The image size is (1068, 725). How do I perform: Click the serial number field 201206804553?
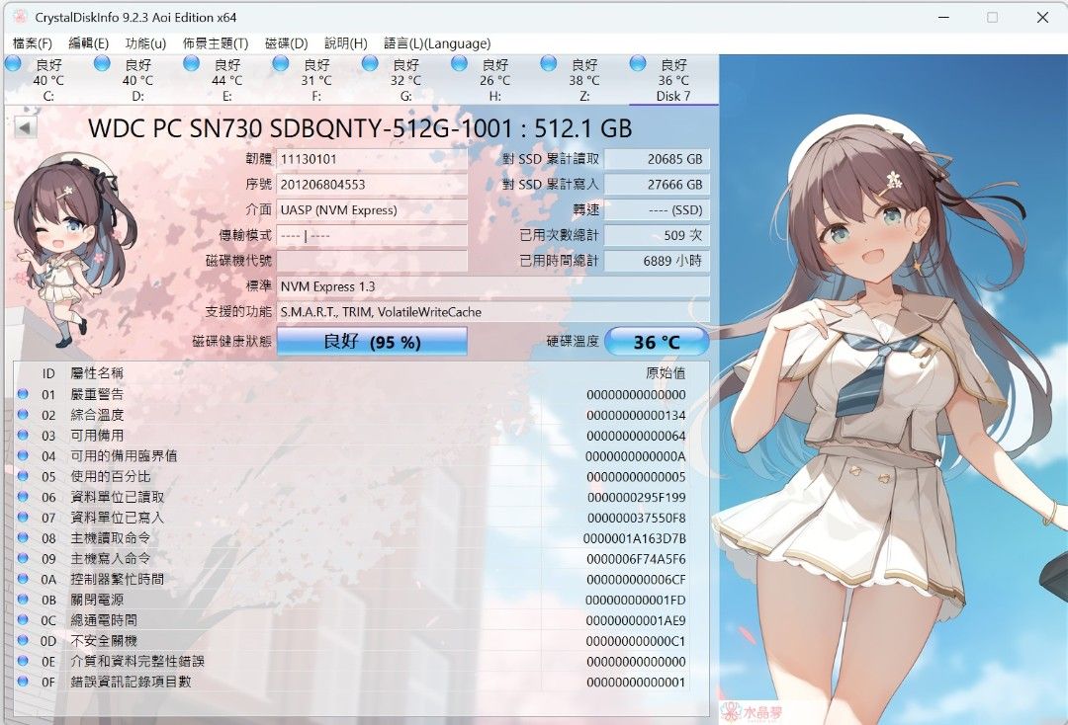click(372, 185)
